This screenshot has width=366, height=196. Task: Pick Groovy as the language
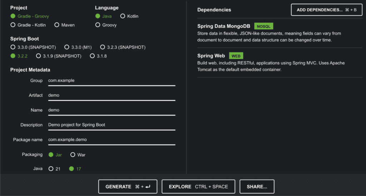98,25
